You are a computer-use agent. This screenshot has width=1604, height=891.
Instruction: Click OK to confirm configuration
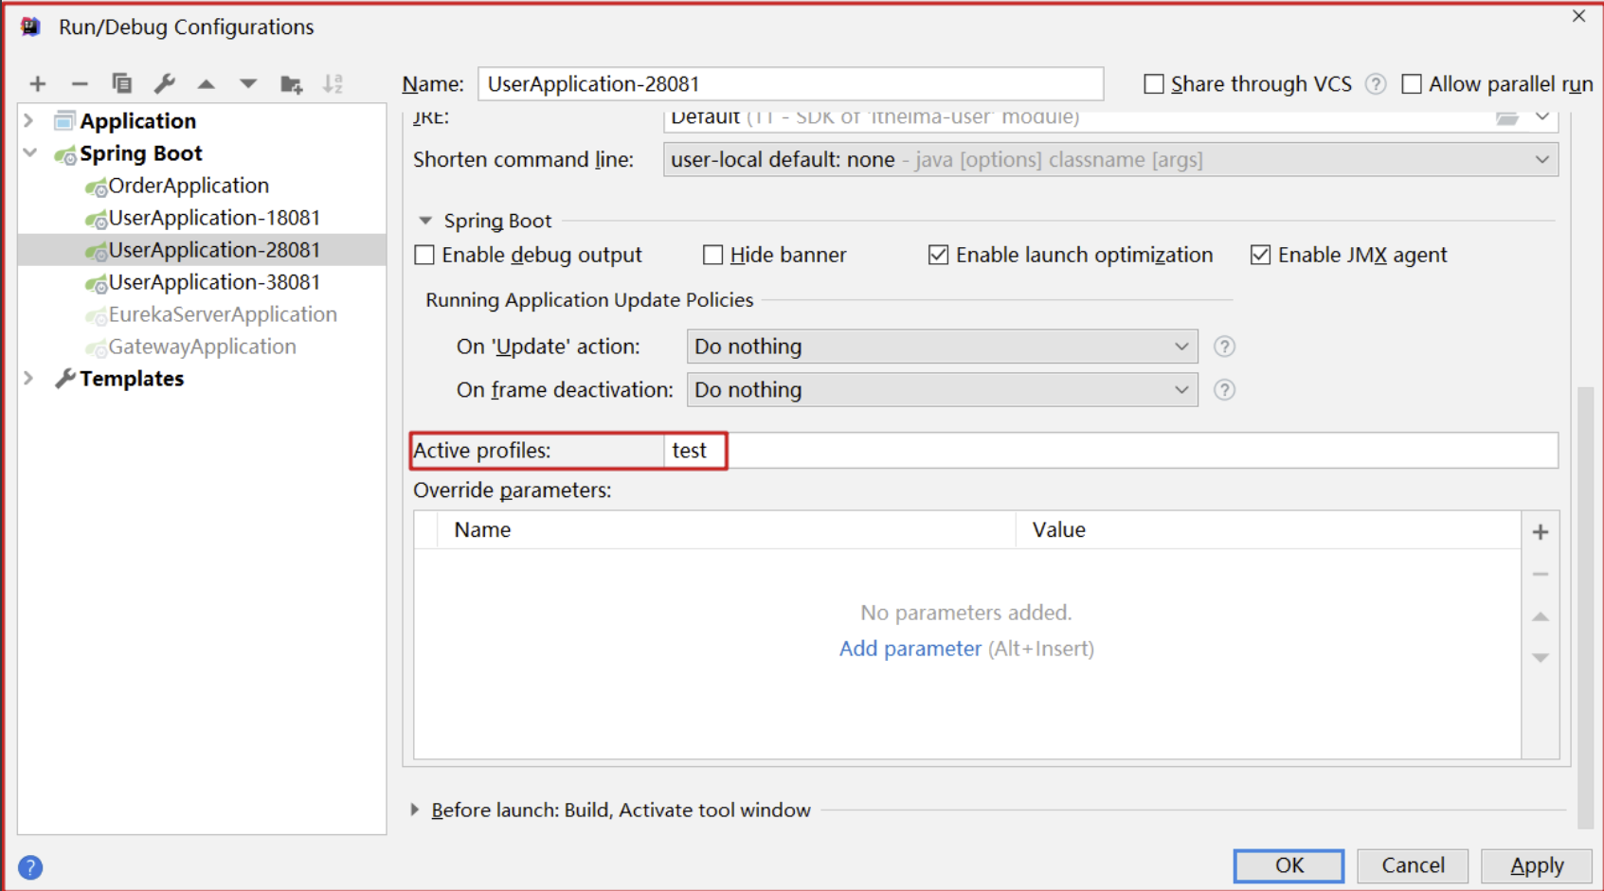[1289, 865]
